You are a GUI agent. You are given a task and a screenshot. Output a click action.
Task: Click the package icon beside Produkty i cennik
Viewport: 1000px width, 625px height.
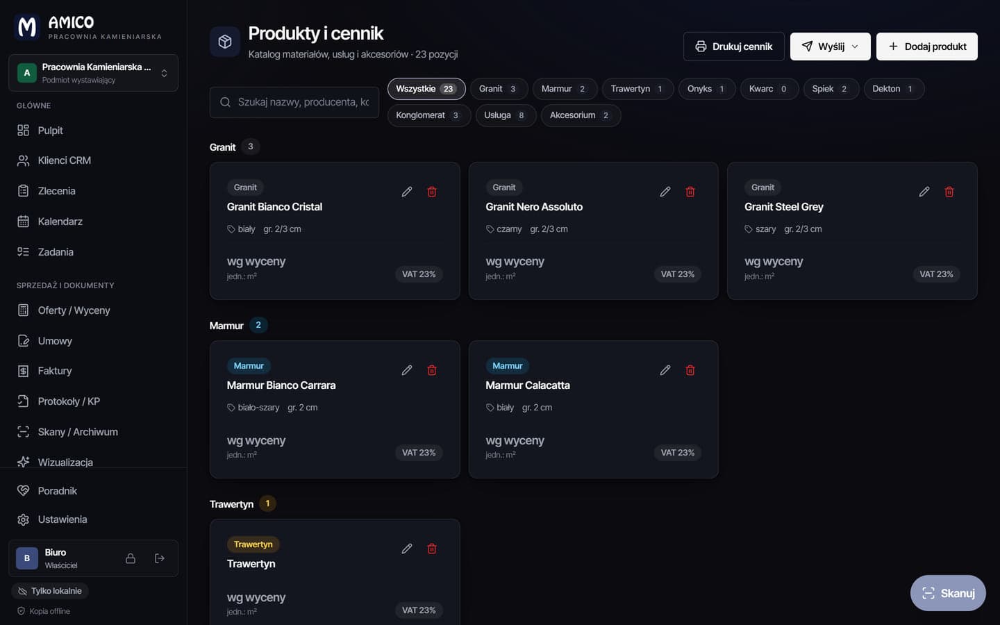[x=225, y=42]
